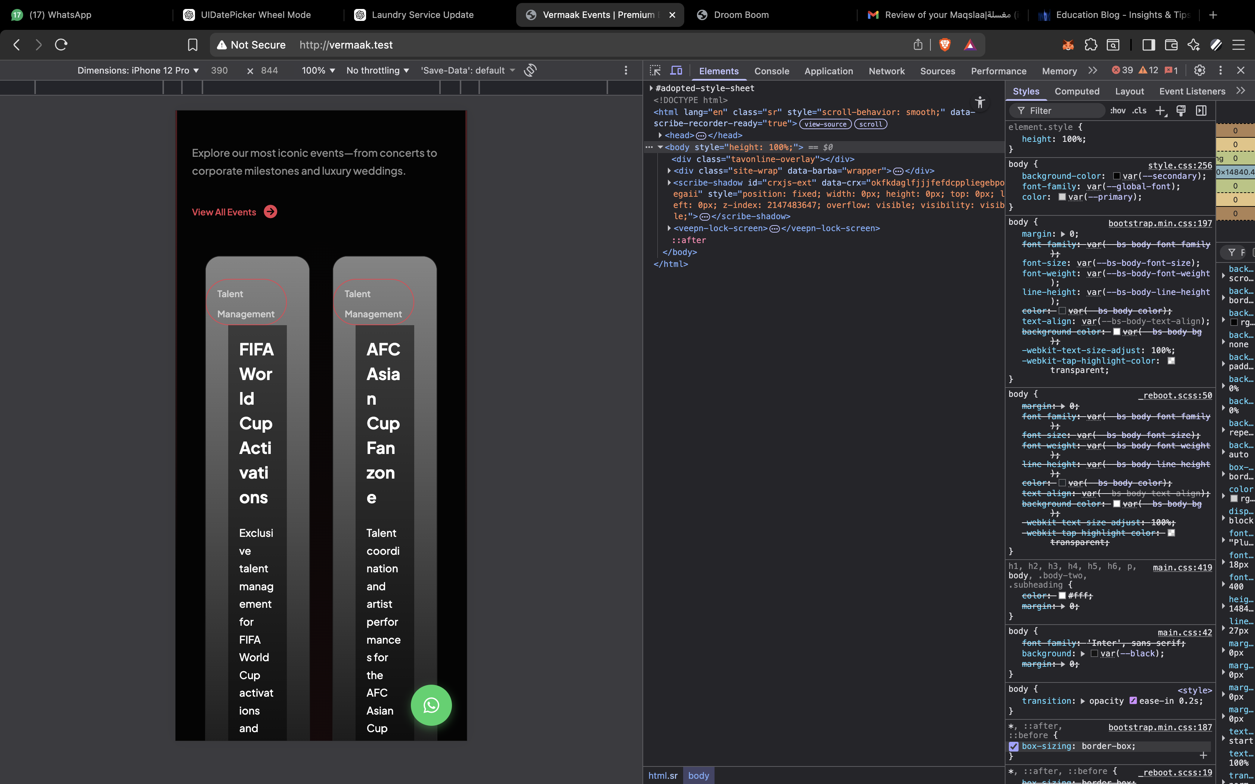The image size is (1255, 784).
Task: Click the Brave Shields lion icon
Action: click(945, 44)
